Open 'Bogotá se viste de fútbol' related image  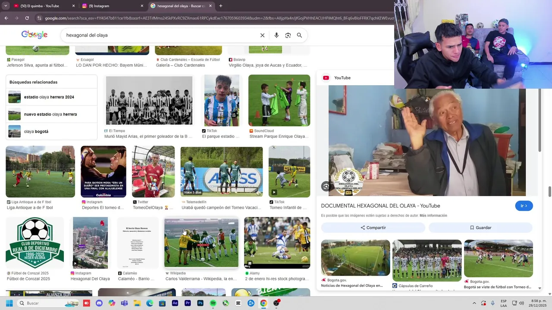point(499,258)
